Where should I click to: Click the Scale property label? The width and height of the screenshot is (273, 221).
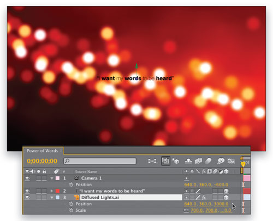coord(81,211)
